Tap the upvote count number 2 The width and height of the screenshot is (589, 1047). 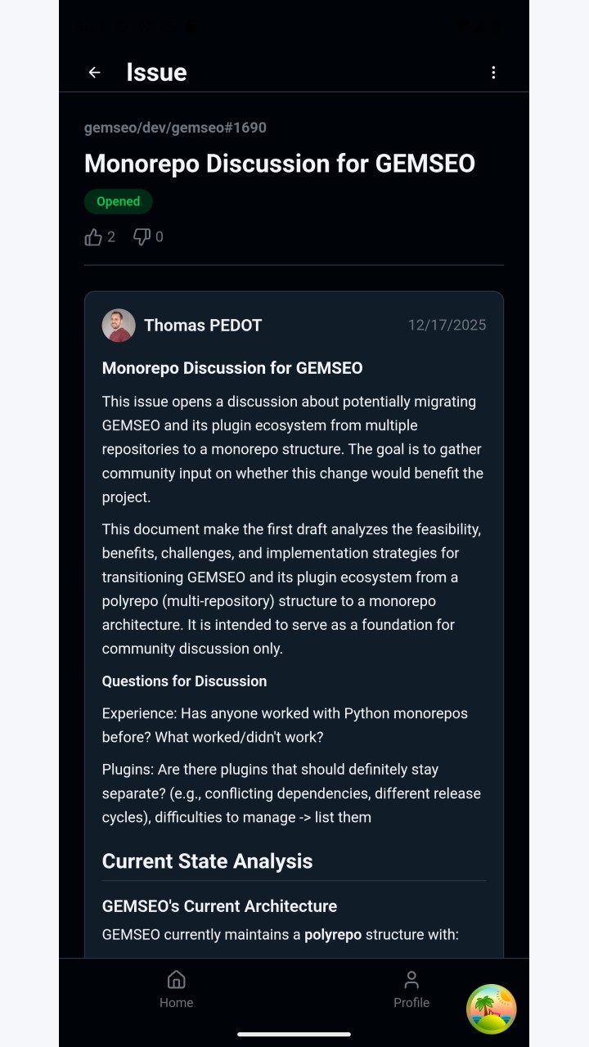click(111, 237)
